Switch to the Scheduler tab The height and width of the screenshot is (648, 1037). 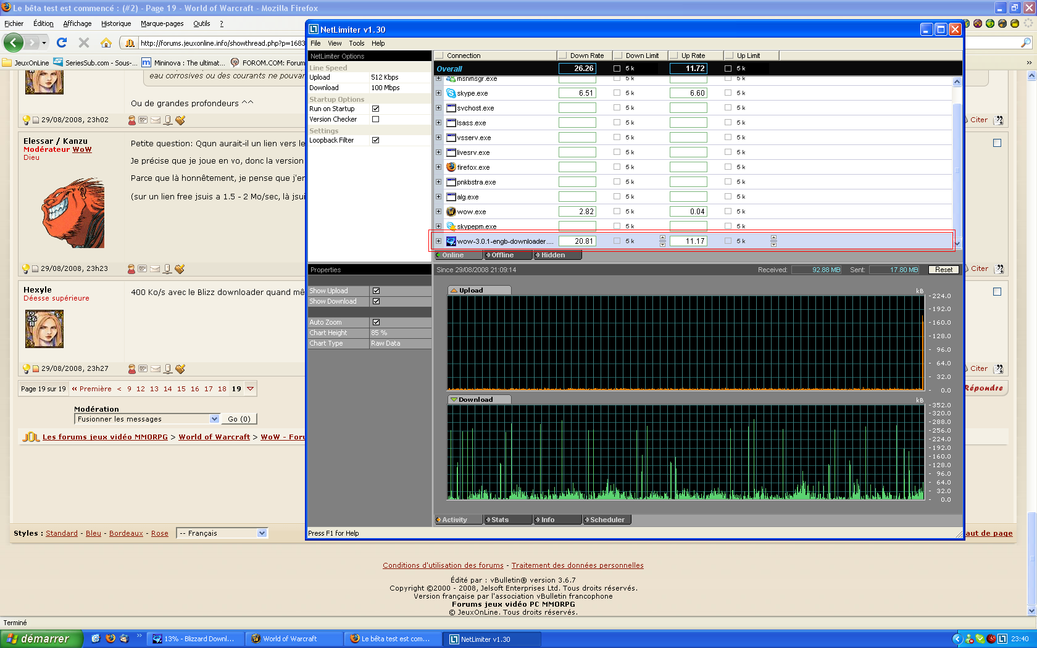607,520
